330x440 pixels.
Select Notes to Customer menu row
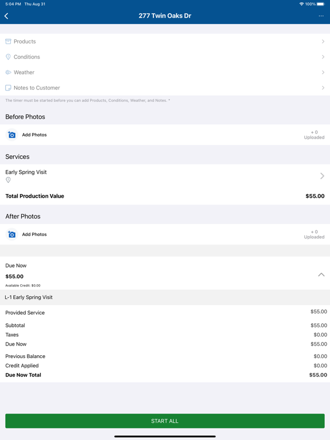tap(165, 88)
